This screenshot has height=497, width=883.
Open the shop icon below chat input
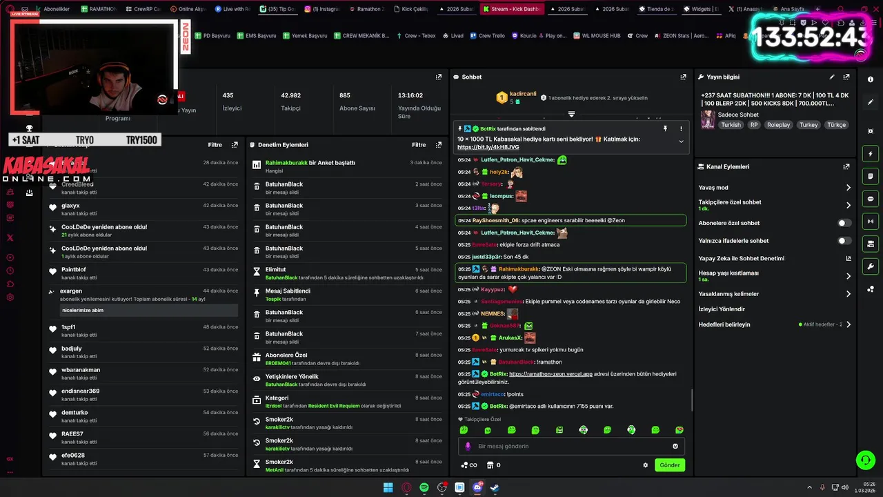point(490,465)
